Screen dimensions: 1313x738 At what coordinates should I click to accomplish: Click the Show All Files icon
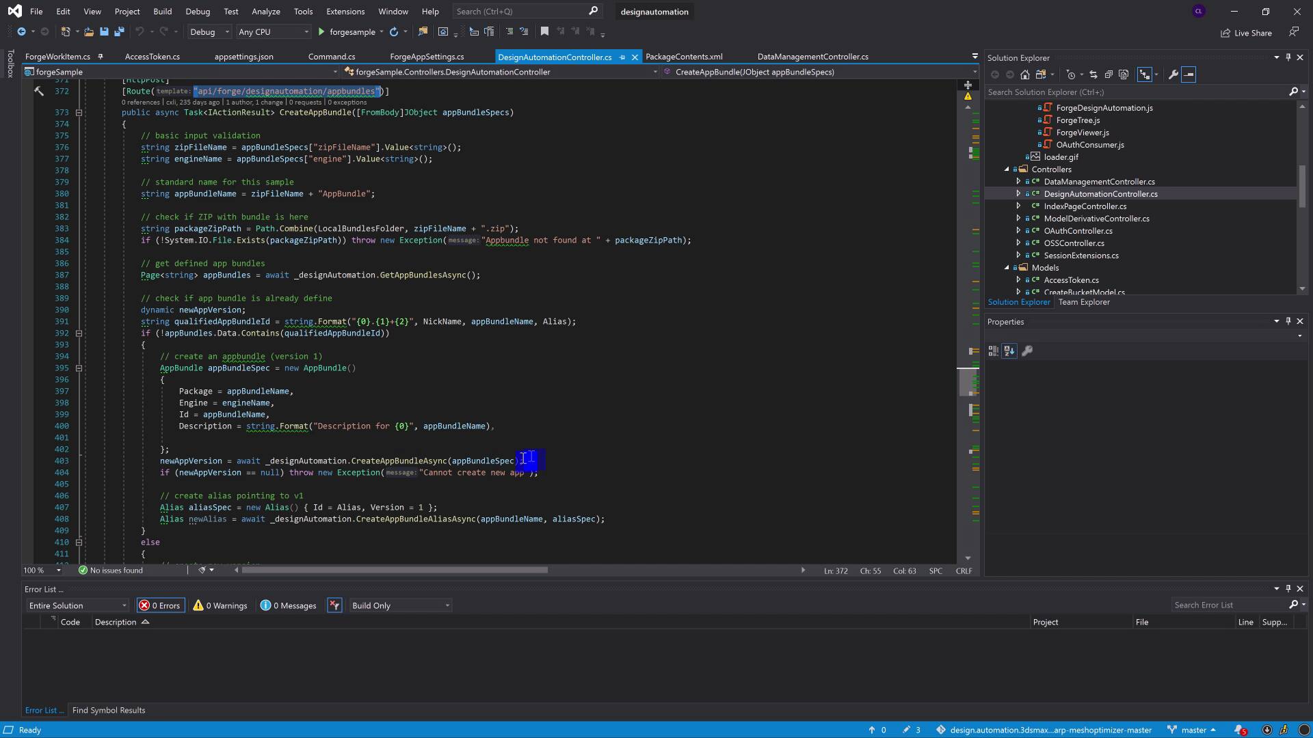[x=1123, y=74]
